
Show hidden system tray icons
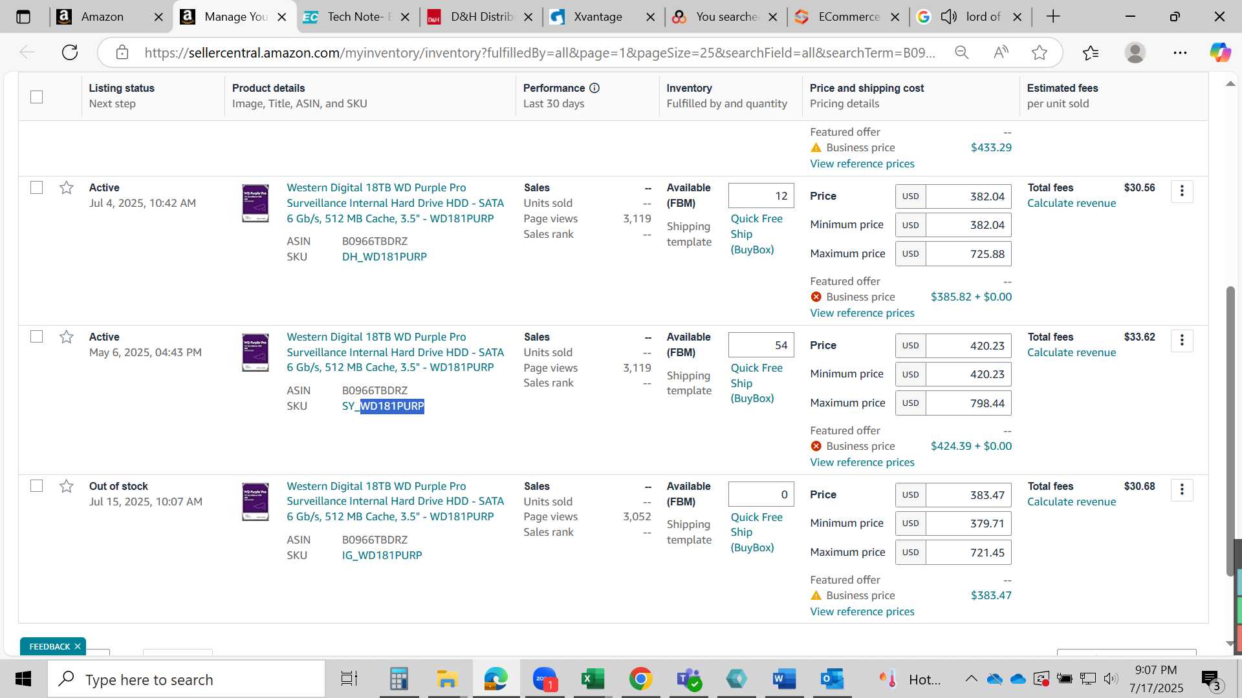coord(971,679)
